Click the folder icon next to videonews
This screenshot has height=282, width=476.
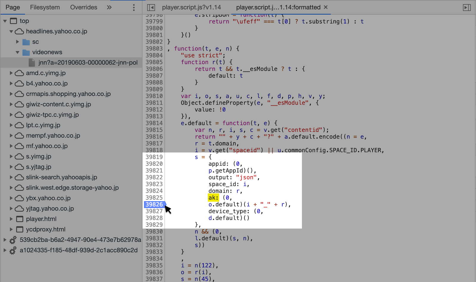[x=26, y=52]
